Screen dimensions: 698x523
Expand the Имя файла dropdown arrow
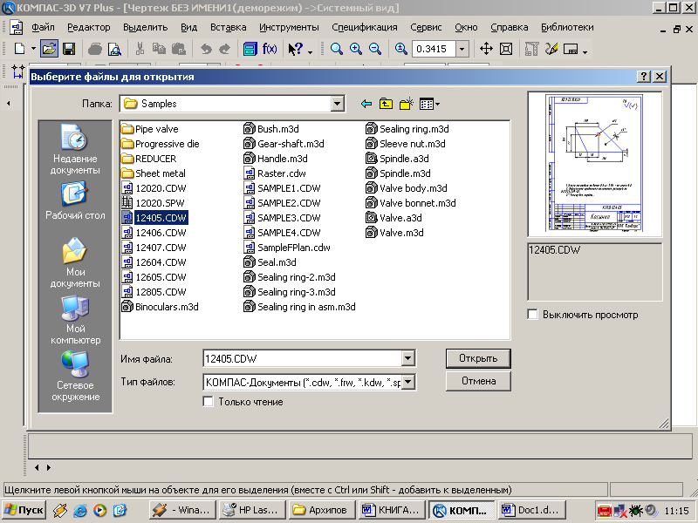coord(407,358)
